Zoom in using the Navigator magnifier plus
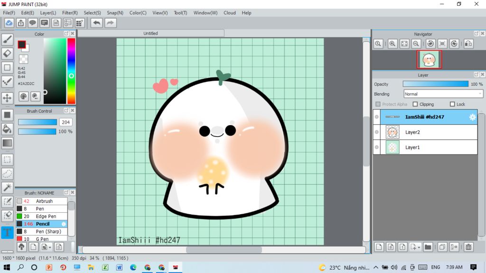Screen dimensions: 486x273 pos(393,44)
